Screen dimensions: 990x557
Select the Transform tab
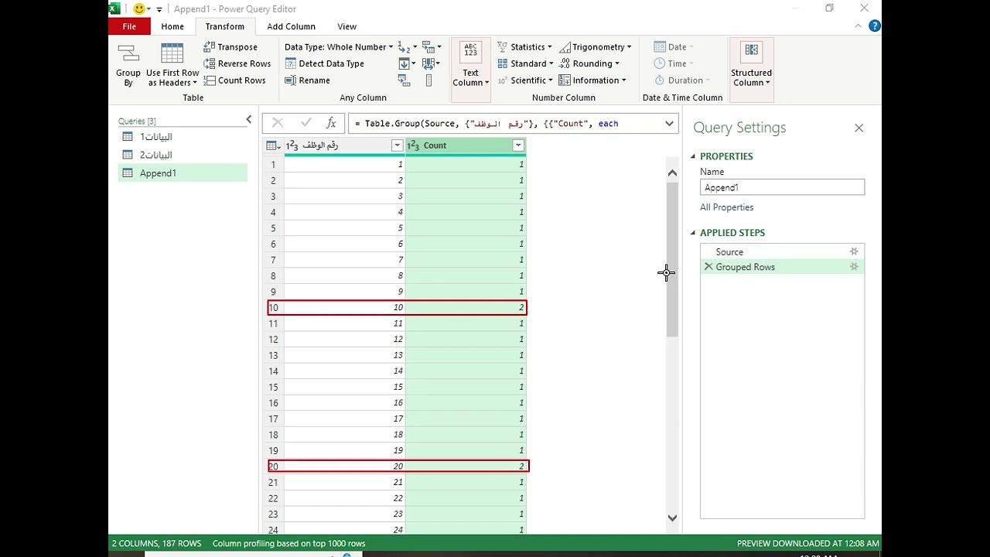[x=224, y=26]
